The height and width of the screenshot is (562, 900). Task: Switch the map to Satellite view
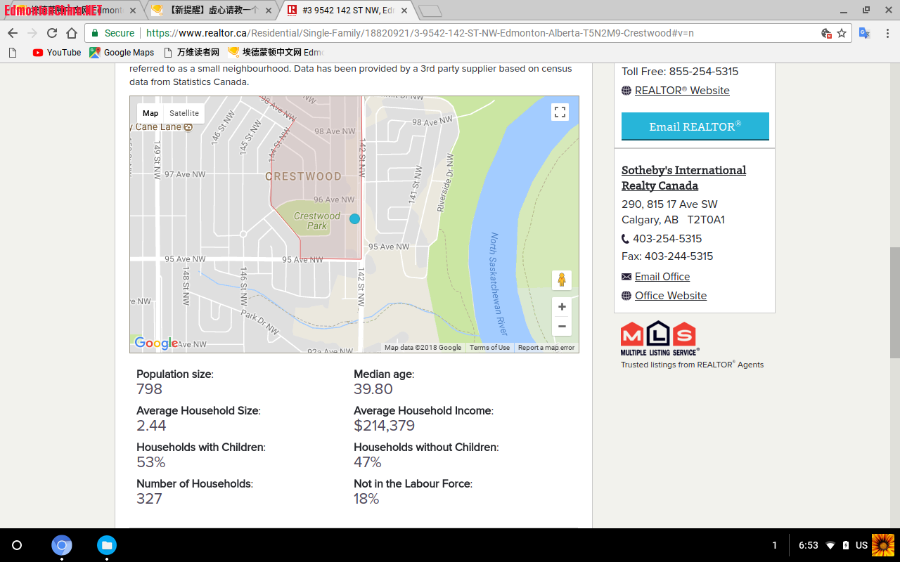[x=184, y=113]
